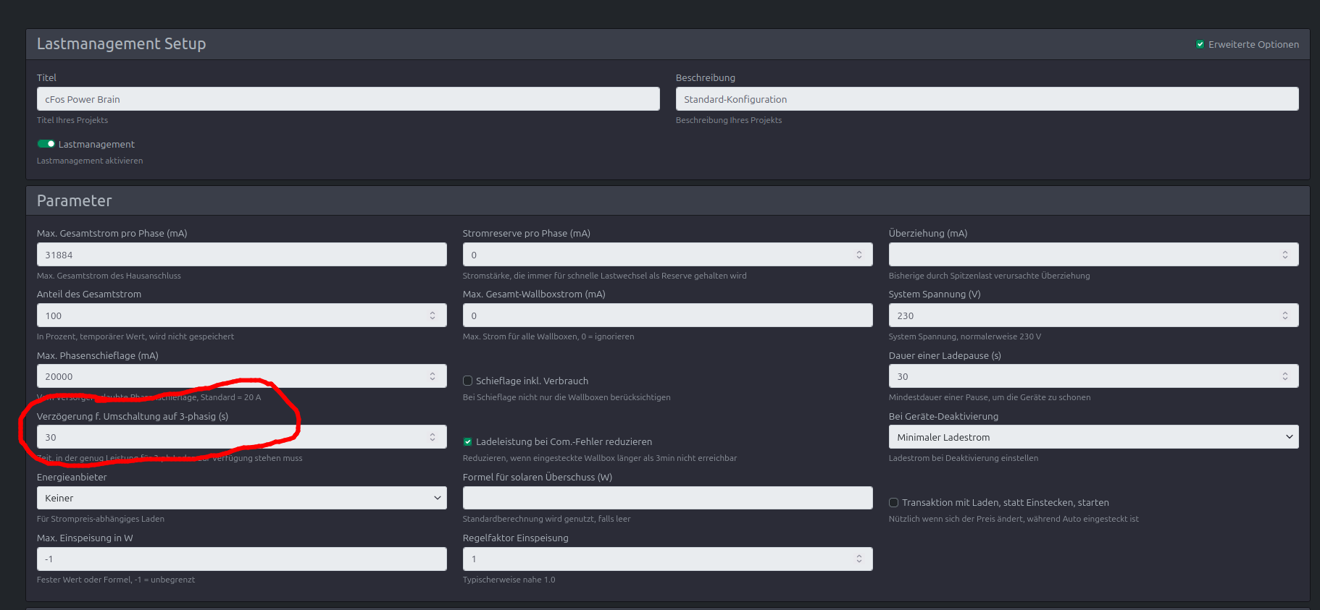
Task: Click 'Standardberechnung wird genutzt, falls leer' text
Action: pos(546,519)
